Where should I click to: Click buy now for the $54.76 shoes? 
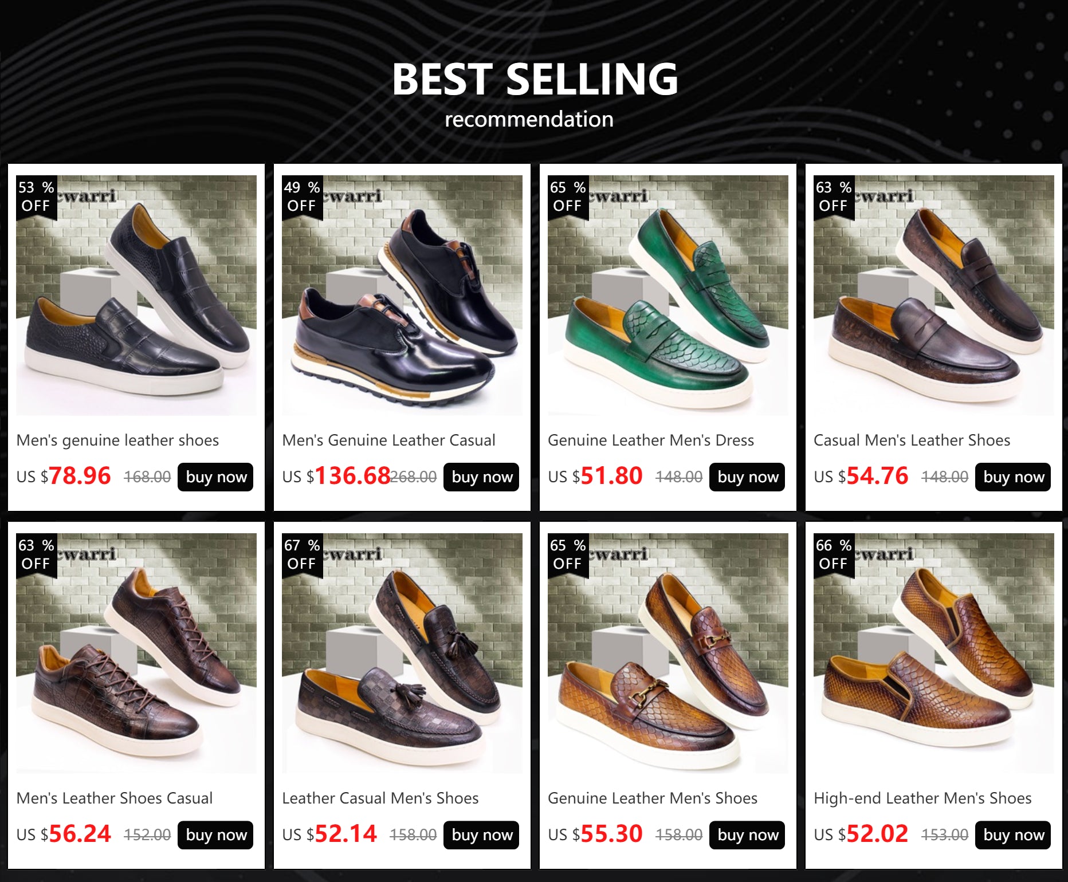1013,477
